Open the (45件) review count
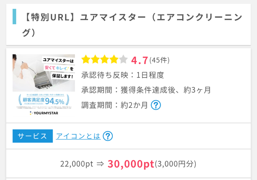Image resolution: width=257 pixels, height=180 pixels. click(x=159, y=60)
